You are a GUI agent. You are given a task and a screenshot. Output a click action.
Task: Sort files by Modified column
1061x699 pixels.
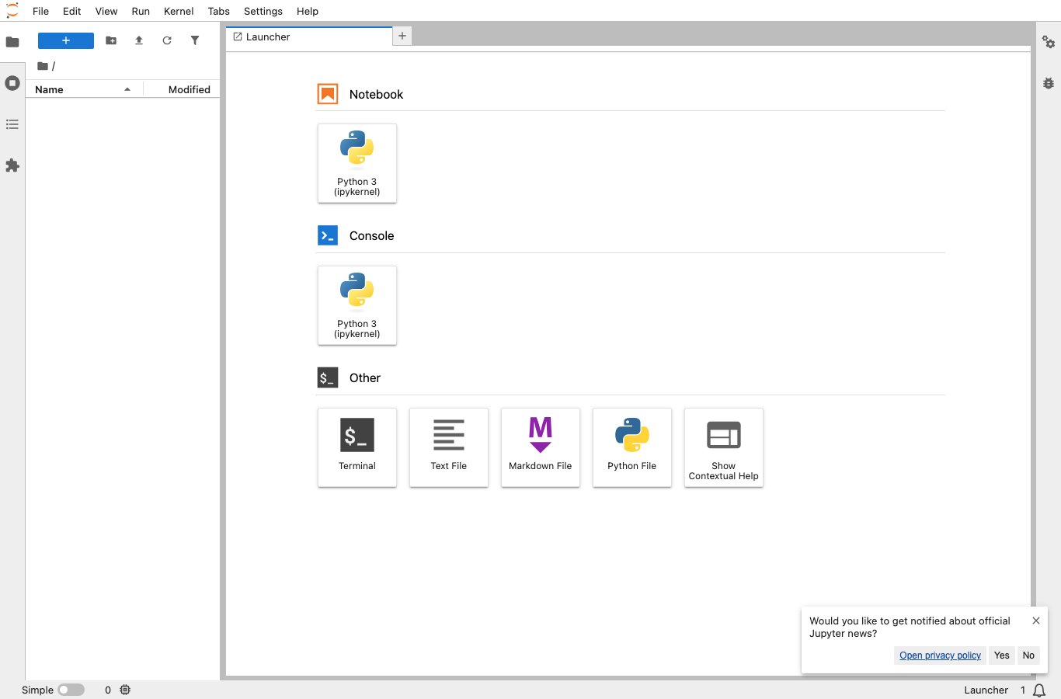[182, 89]
